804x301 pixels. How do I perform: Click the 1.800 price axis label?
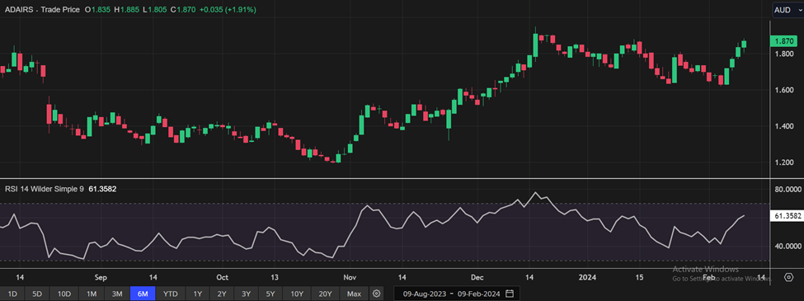tap(783, 54)
